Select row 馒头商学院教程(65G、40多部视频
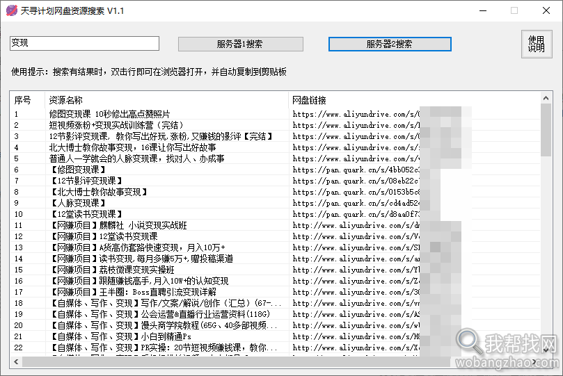 pos(276,325)
